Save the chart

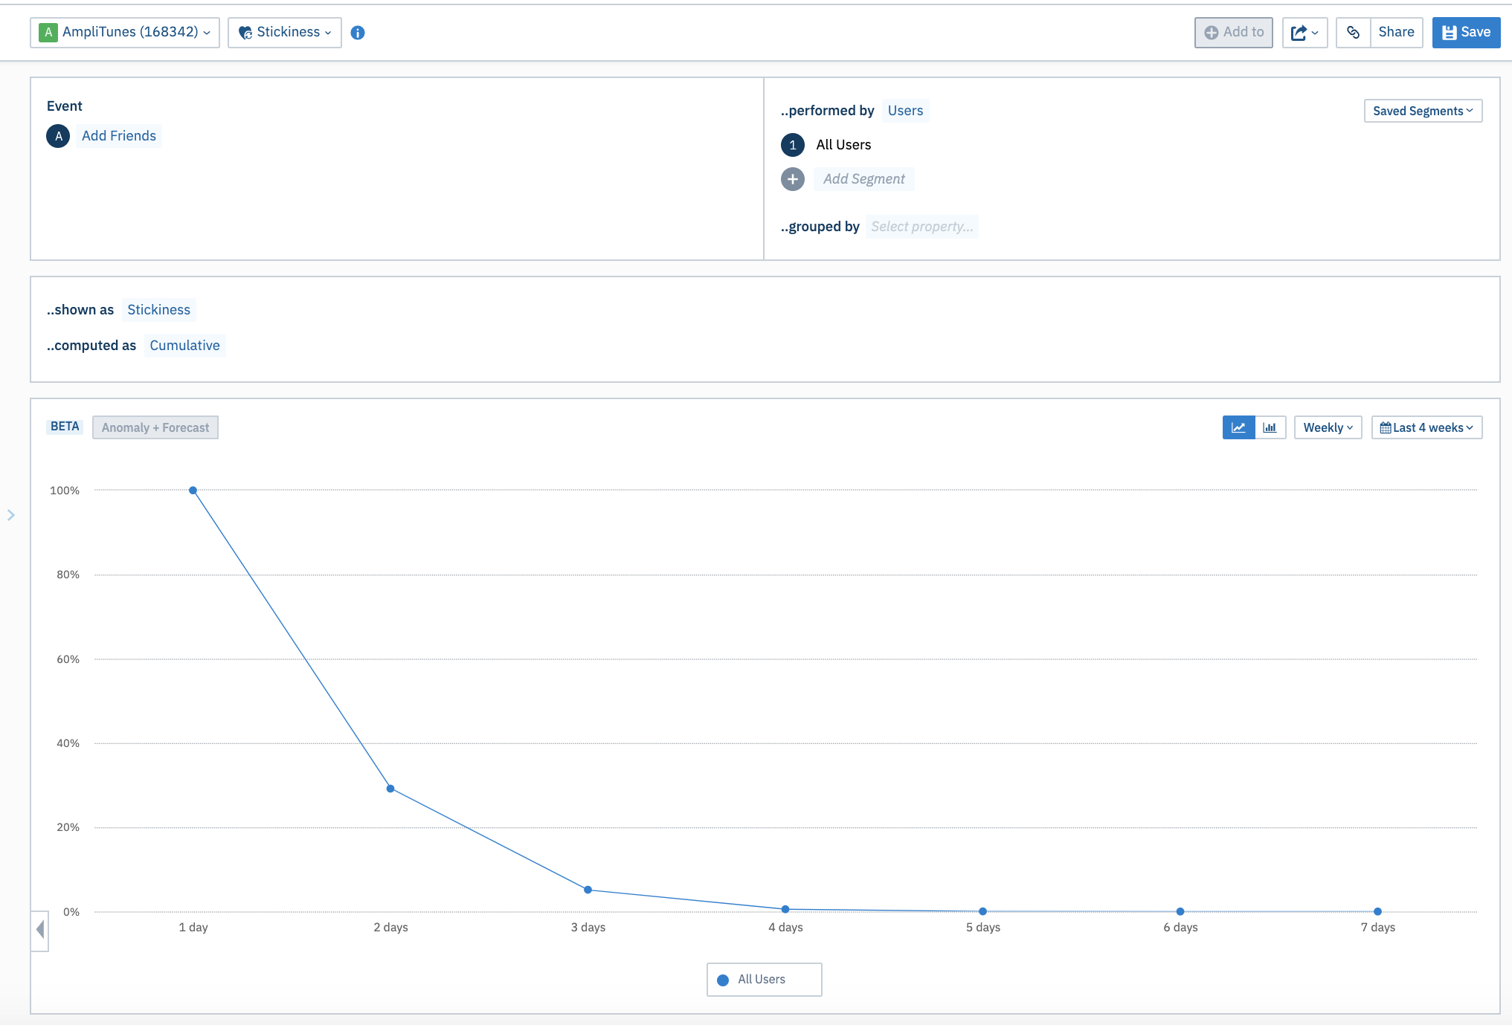tap(1466, 33)
